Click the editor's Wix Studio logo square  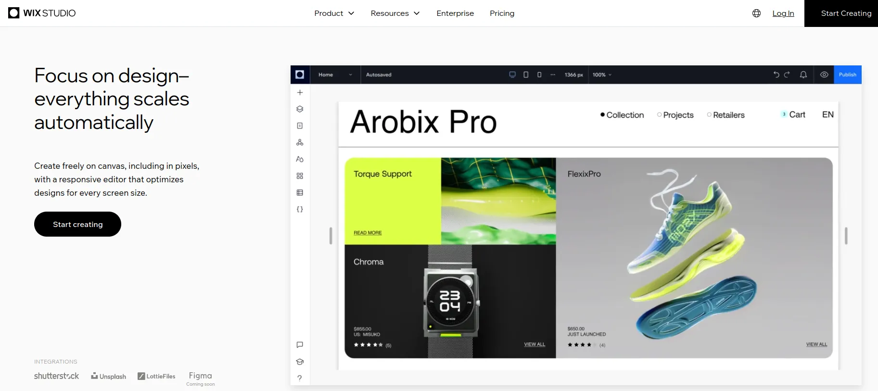[x=300, y=75]
